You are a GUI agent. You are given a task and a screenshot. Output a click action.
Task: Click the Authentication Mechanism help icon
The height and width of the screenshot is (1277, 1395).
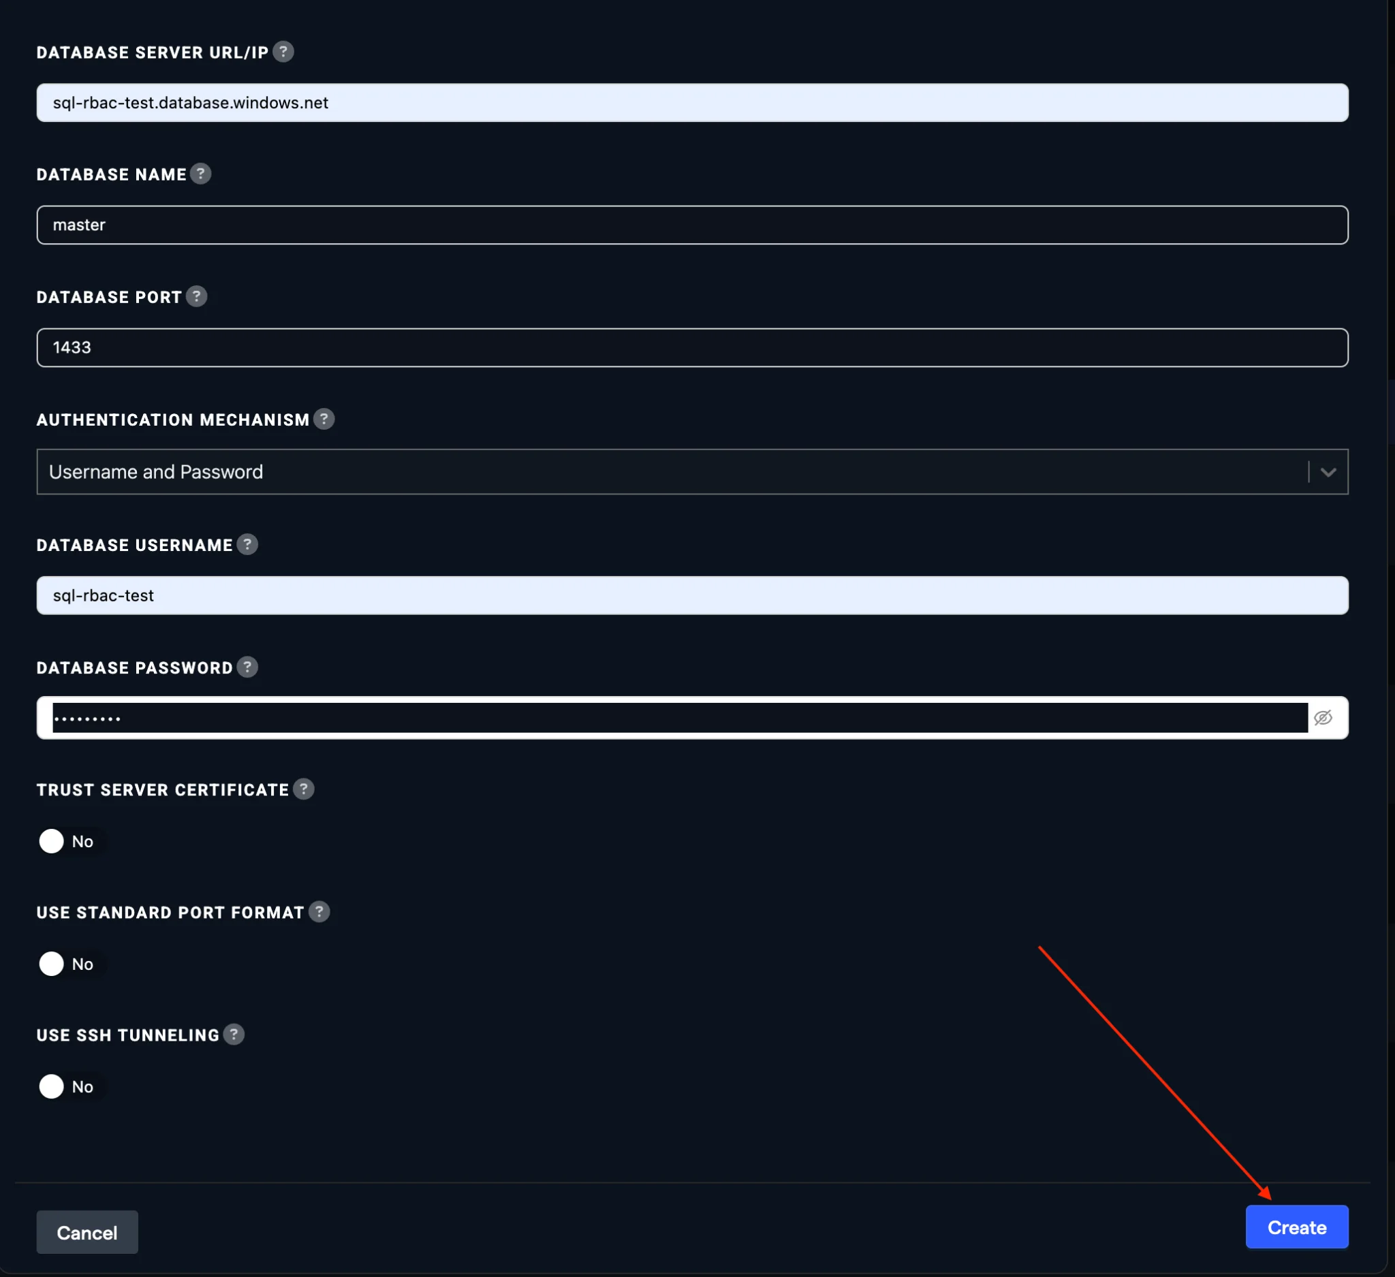(x=324, y=419)
